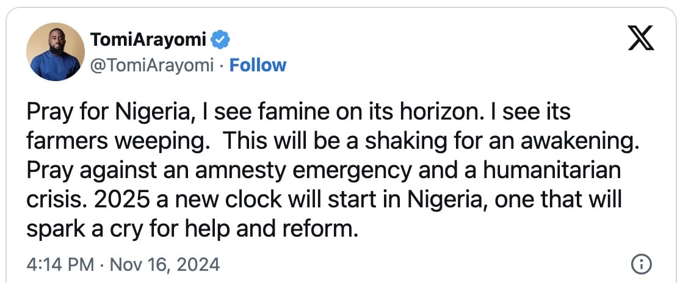Screen dimensions: 680x283
Task: View TomiArayomi's profile picture
Action: point(56,52)
